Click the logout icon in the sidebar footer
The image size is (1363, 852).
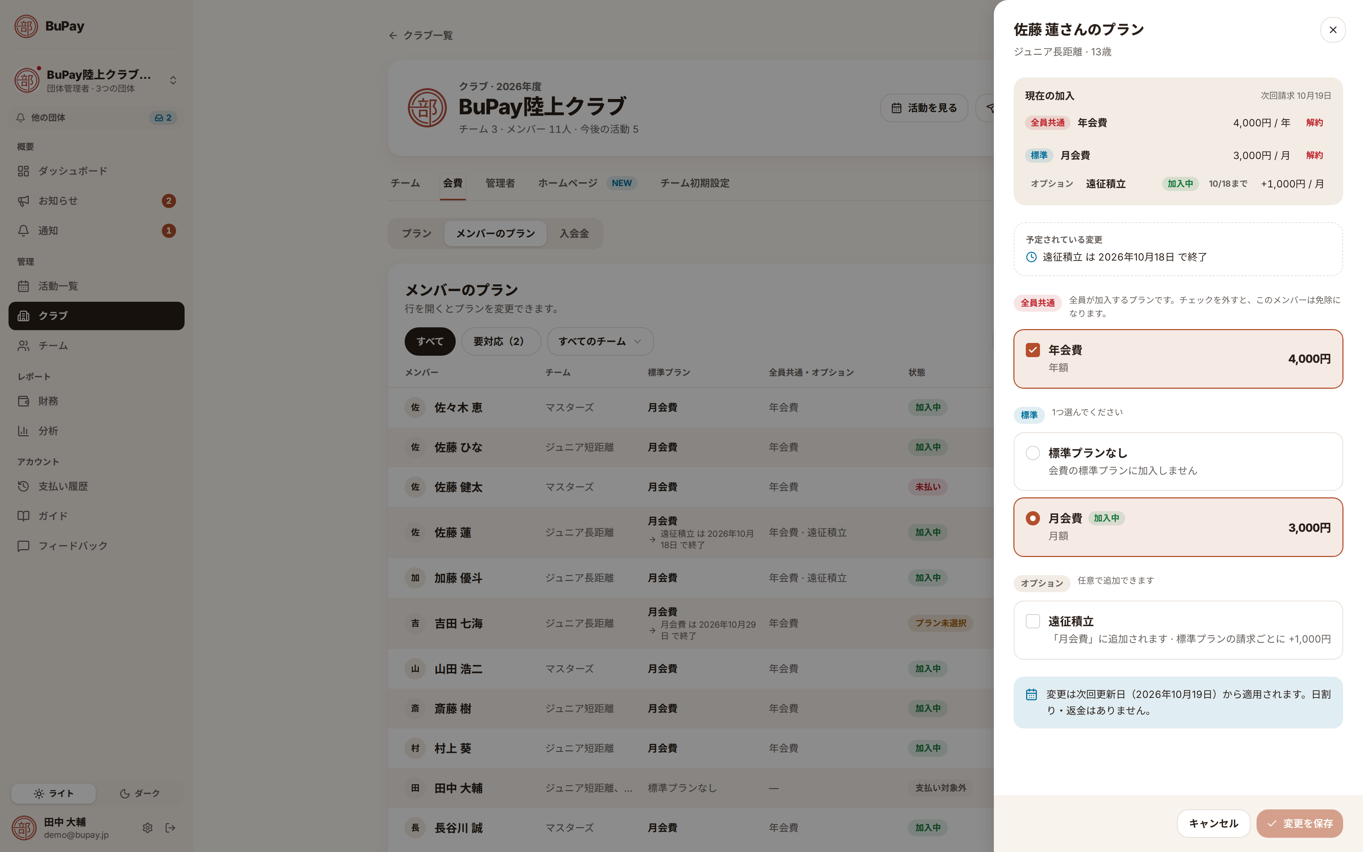coord(170,828)
